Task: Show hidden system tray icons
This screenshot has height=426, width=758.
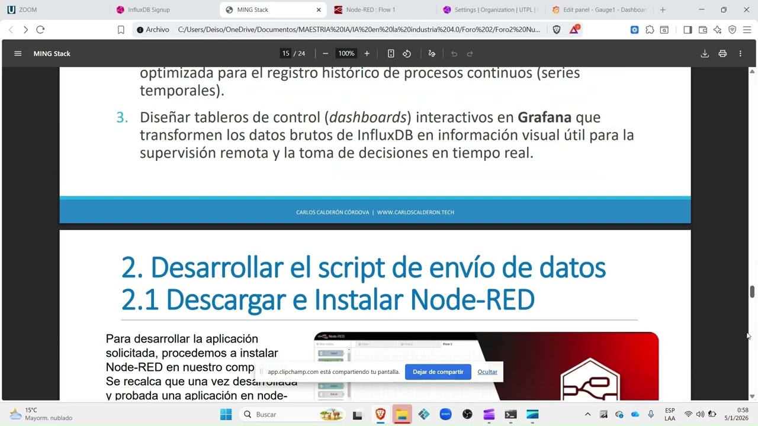Action: 587,414
